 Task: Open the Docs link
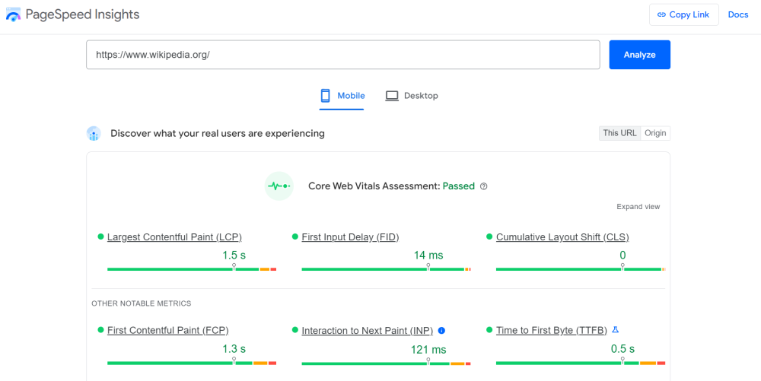[x=738, y=14]
